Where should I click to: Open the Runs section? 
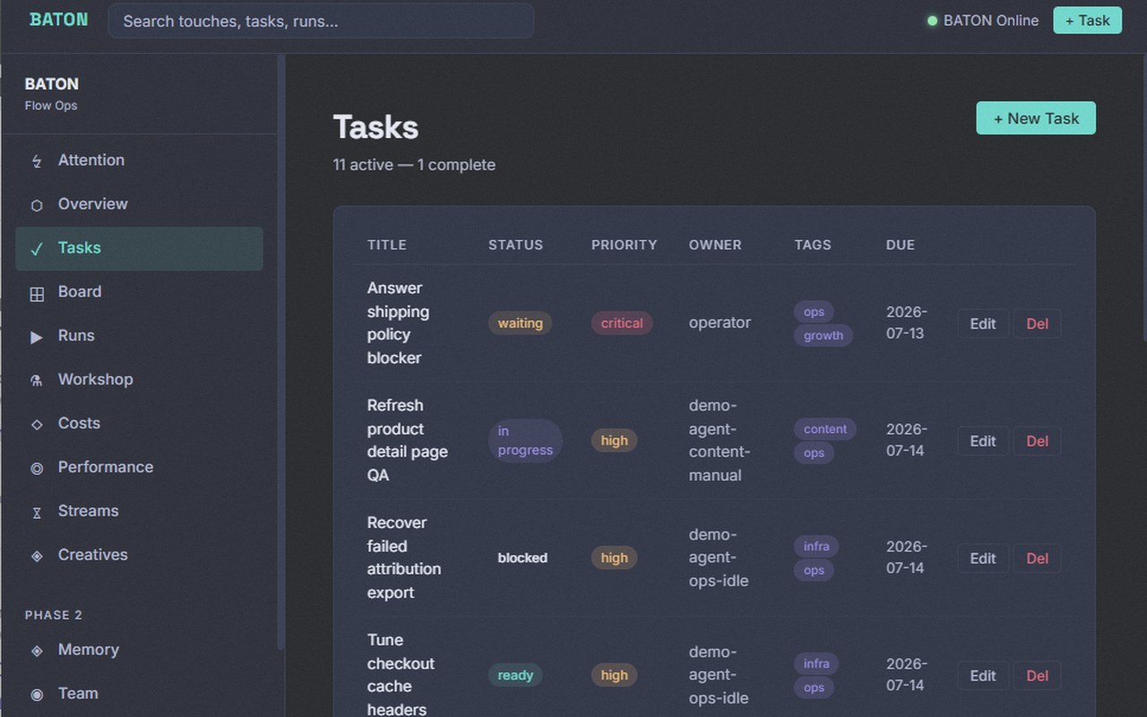coord(139,336)
